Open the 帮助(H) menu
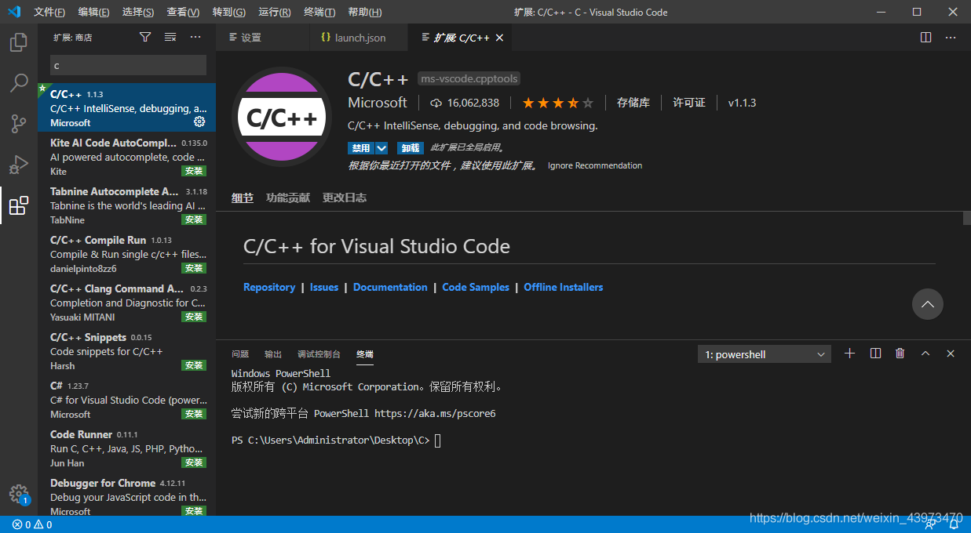Screen dimensions: 971x533 point(364,12)
